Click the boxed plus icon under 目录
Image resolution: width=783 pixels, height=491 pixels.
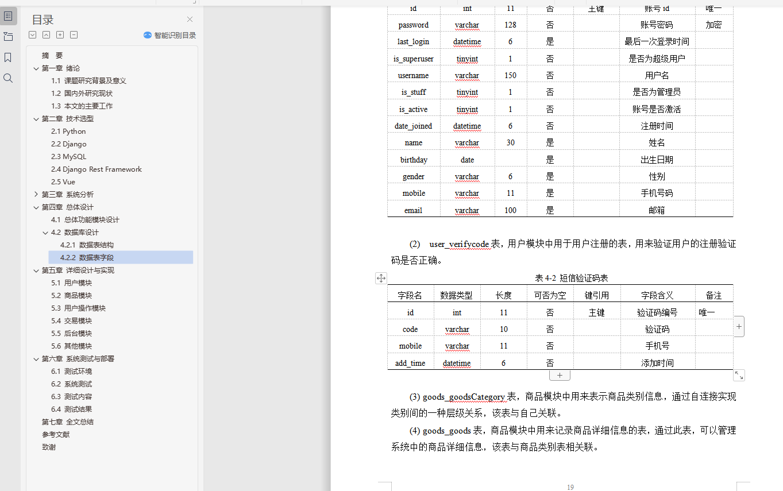(x=60, y=35)
